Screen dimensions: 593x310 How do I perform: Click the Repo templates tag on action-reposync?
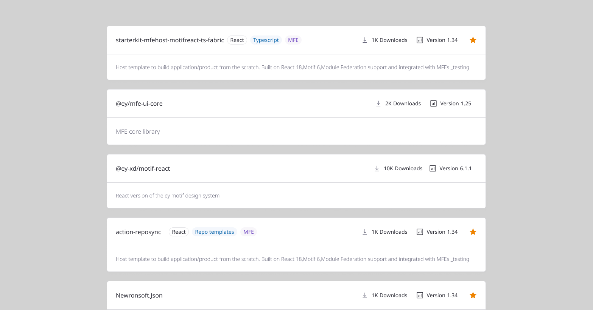[214, 231]
